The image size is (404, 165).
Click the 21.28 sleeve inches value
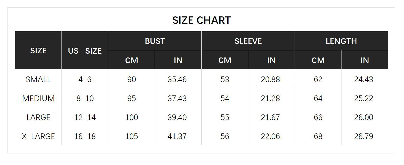tap(270, 98)
